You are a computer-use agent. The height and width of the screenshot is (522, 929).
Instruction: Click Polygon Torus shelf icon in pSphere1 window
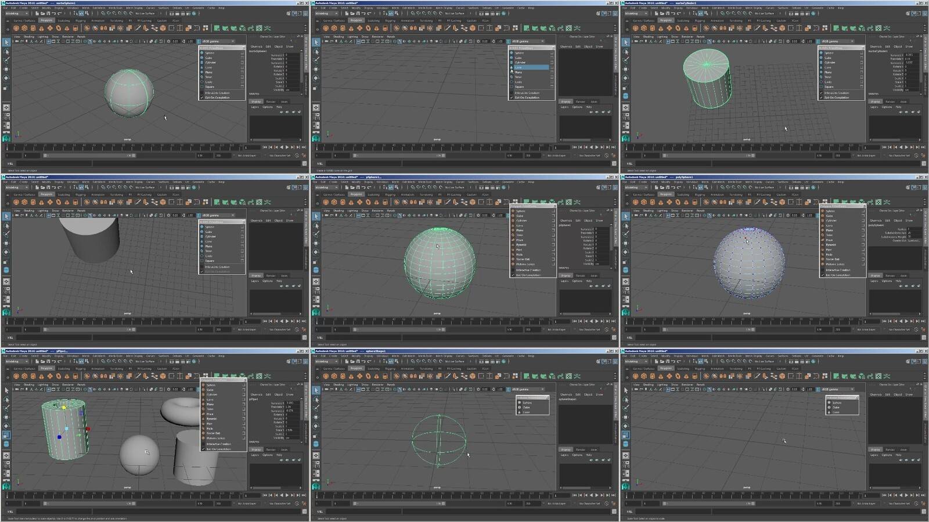tap(368, 202)
